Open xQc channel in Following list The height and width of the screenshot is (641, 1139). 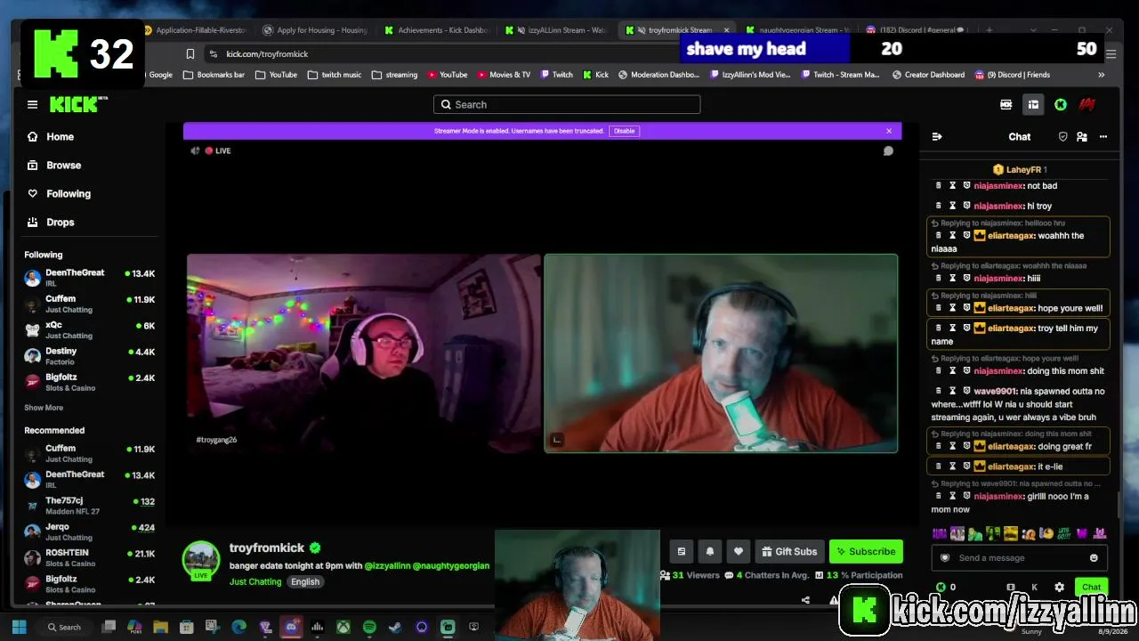point(89,330)
